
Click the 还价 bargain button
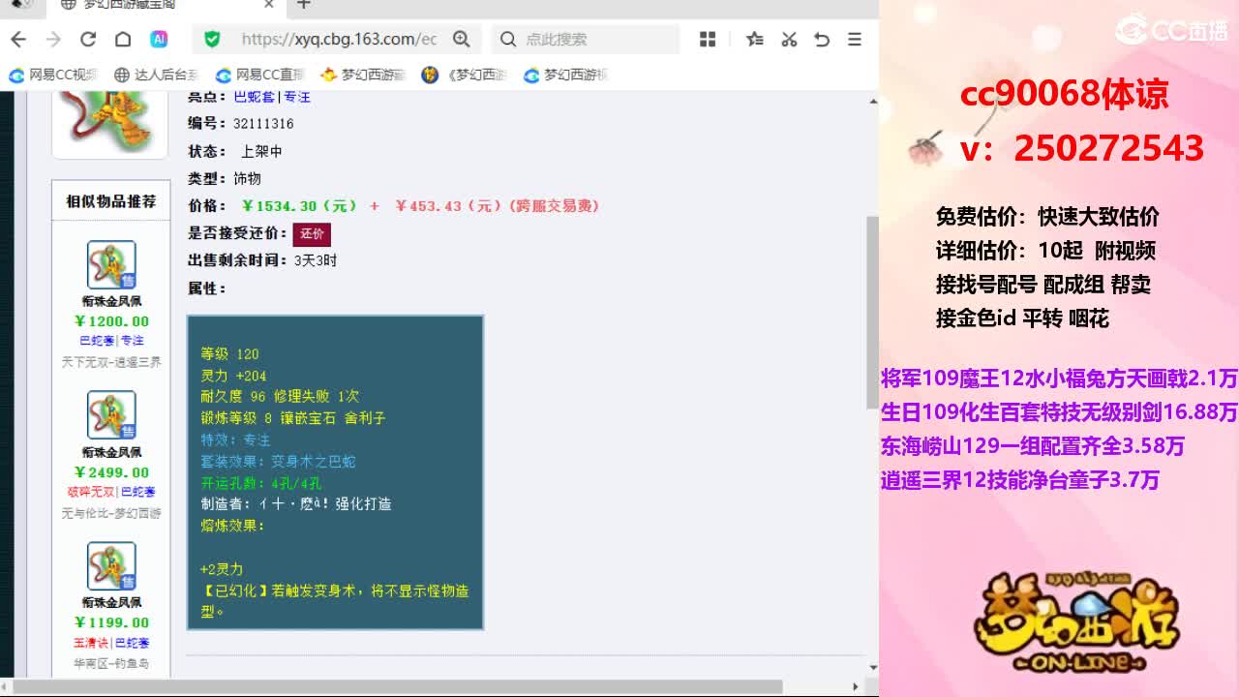coord(312,233)
